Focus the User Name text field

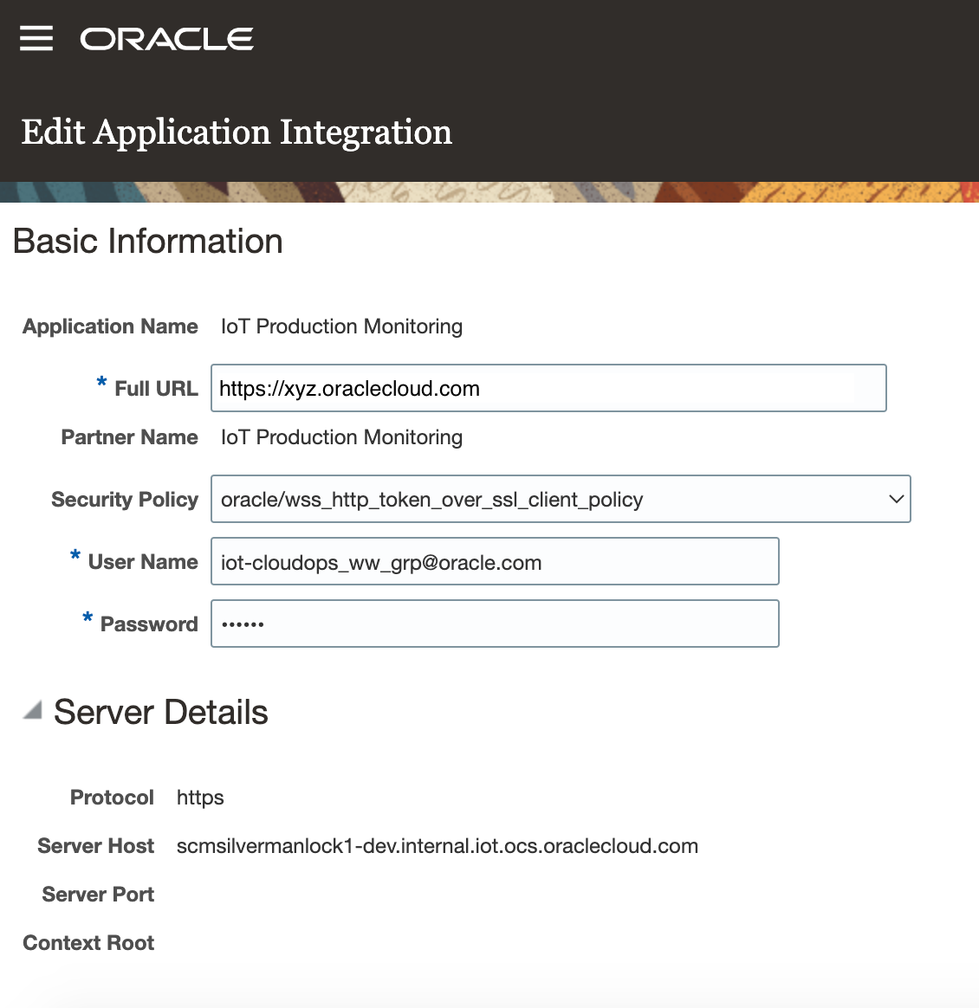click(x=494, y=562)
